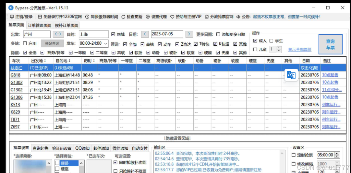Open the 发车 time range dropdown
351x173 pixels.
(106, 43)
